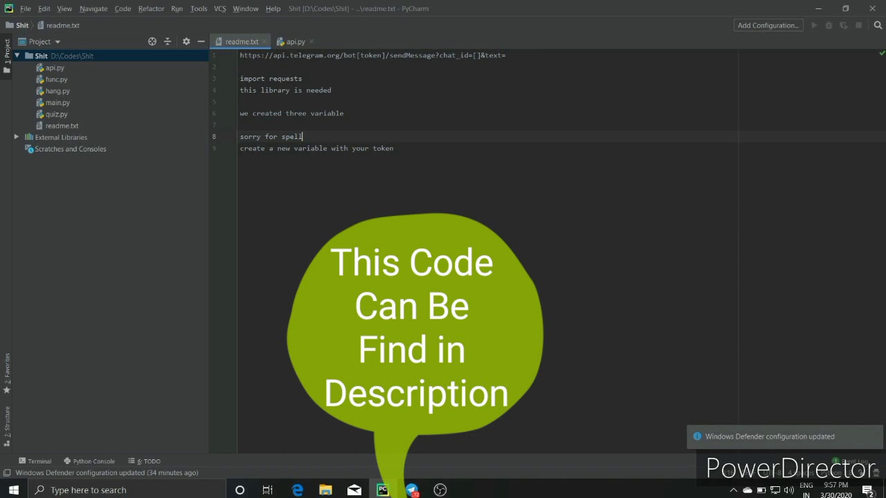
Task: Open Task View on taskbar
Action: coord(268,490)
